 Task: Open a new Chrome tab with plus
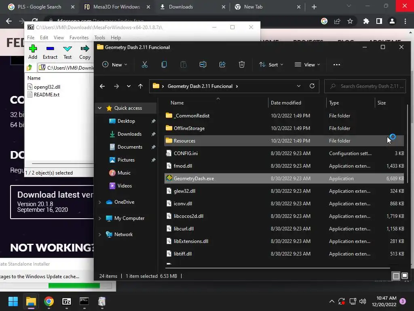(x=314, y=7)
